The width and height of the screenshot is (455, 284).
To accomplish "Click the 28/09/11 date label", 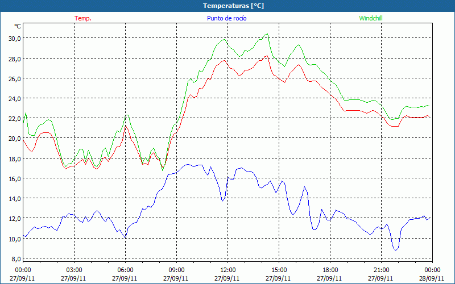I will click(x=432, y=278).
